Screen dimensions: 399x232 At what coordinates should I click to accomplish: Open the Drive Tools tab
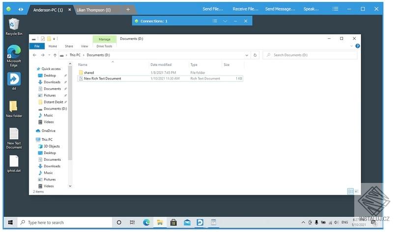[x=104, y=46]
